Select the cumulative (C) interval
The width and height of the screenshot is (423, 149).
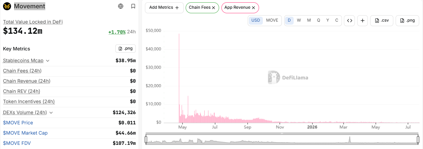pyautogui.click(x=337, y=20)
